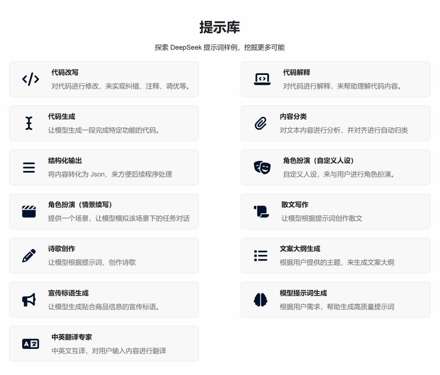This screenshot has width=440, height=375.
Task: Open the 角色扮演（自定义人设）title link
Action: (x=319, y=161)
